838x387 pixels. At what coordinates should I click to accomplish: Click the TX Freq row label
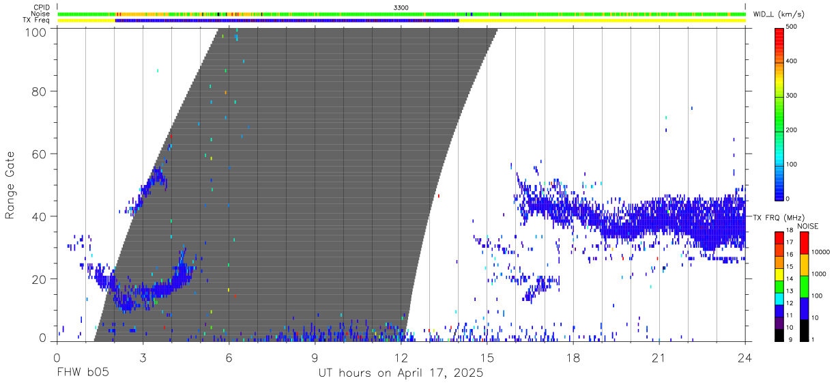point(37,20)
